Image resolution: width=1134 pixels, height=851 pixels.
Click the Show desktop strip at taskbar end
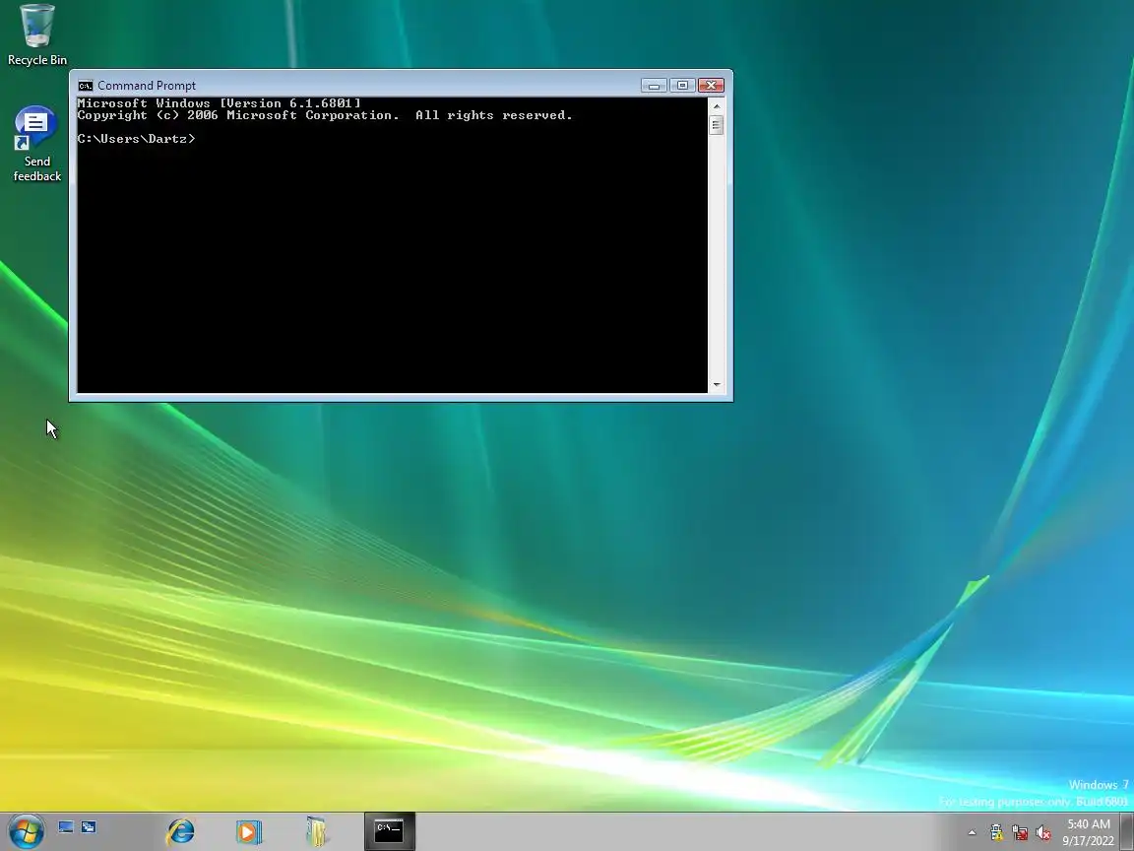coord(1127,831)
